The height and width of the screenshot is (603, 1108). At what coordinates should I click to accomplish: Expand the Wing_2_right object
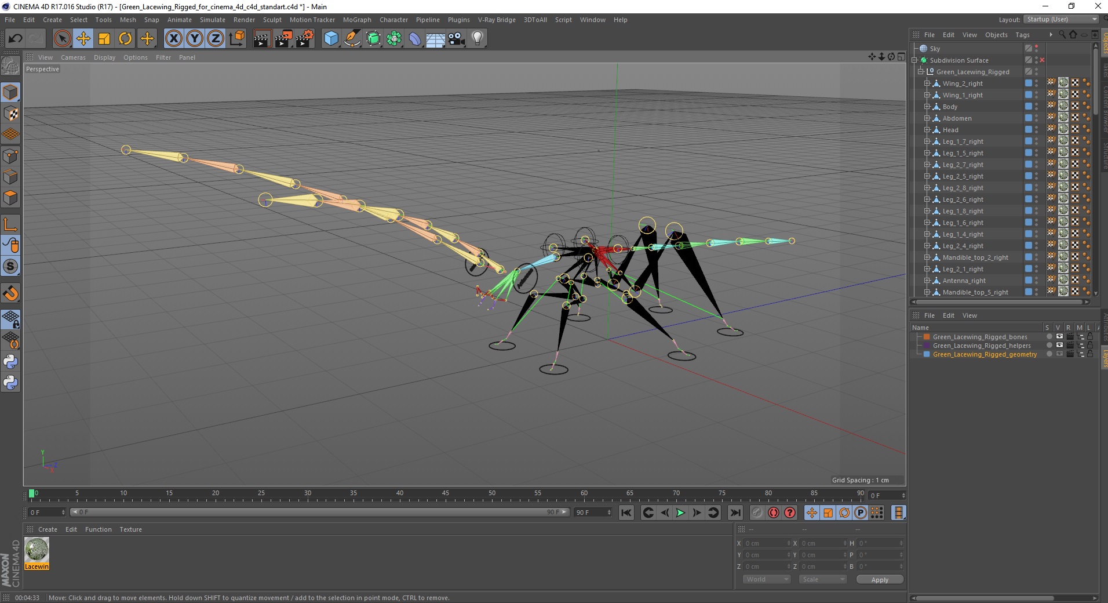click(x=927, y=83)
